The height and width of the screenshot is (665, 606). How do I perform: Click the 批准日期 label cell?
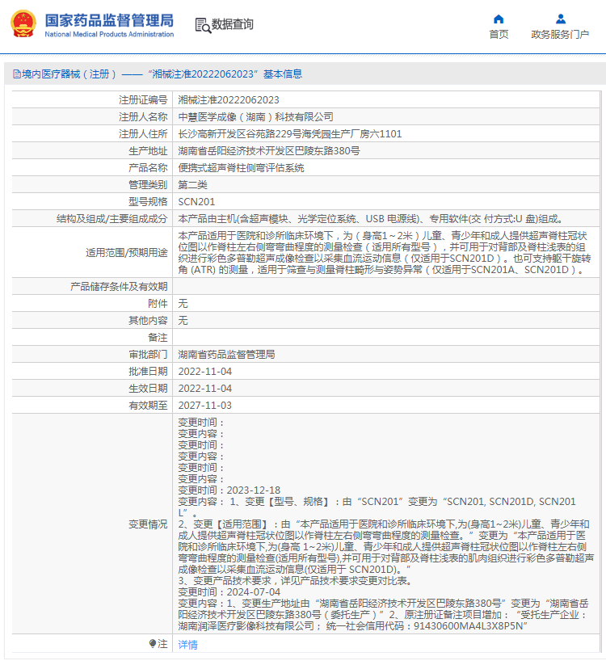tap(91, 372)
